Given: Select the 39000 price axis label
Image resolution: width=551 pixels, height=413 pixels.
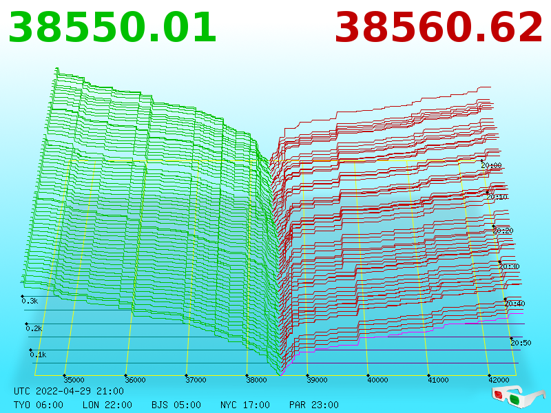Looking at the screenshot, I should 317,380.
